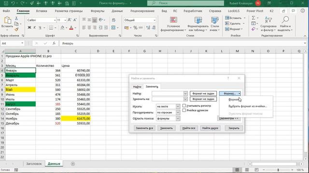Toggle Italic (К) formatting
Viewport: 309px width, 173px height.
[35, 28]
